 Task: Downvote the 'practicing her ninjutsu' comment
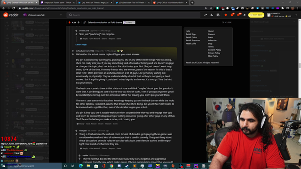tap(76, 34)
